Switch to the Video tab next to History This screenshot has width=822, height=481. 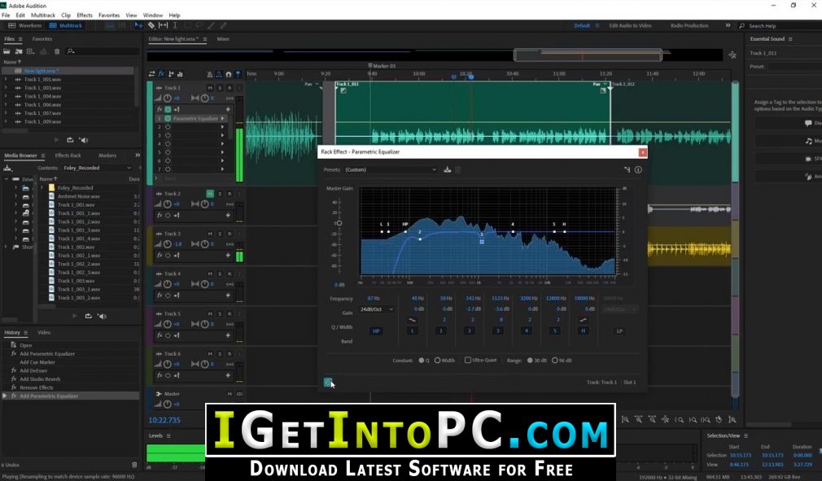(44, 332)
